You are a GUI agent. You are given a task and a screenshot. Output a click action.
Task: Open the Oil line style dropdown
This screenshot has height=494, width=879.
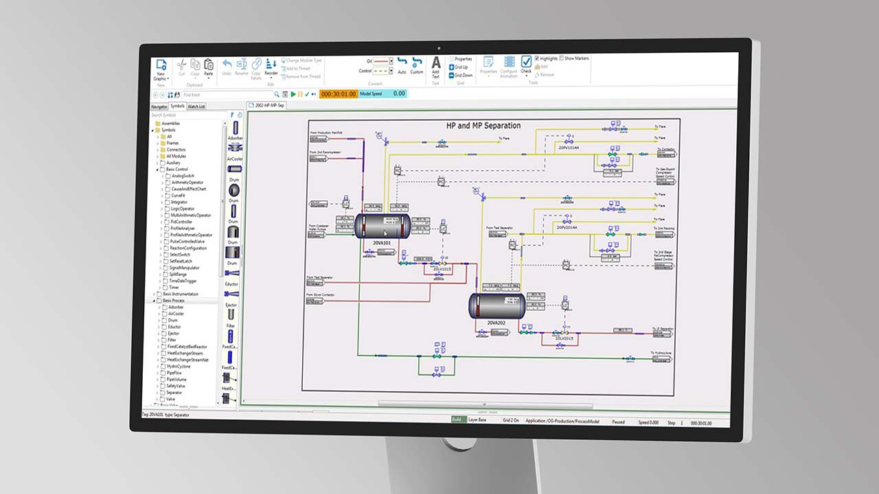point(391,61)
